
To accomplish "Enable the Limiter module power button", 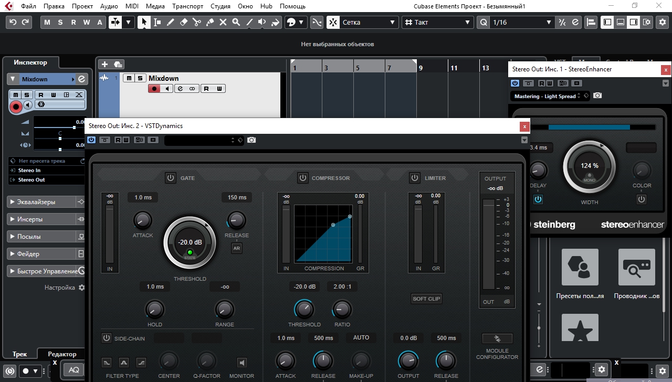I will tap(415, 178).
